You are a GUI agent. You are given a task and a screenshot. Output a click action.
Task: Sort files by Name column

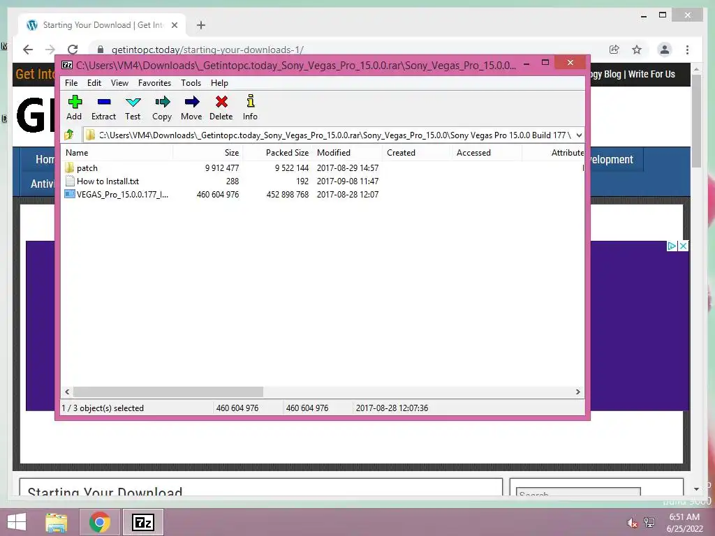click(117, 153)
